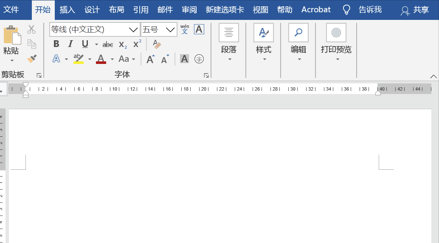
Task: Select the 开始 Home tab
Action: [x=43, y=10]
